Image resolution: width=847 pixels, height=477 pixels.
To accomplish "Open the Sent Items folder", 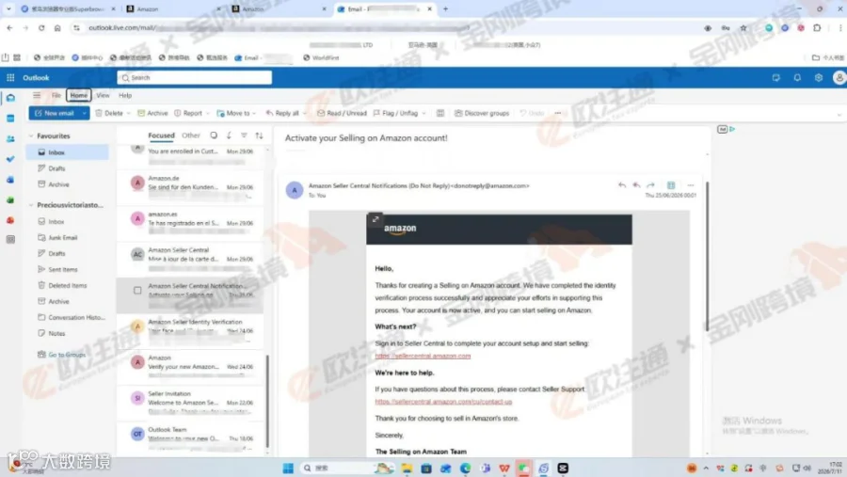I will click(63, 270).
